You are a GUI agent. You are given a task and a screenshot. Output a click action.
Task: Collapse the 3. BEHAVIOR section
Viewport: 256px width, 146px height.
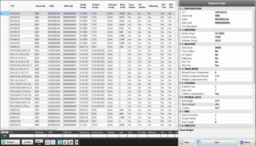pyautogui.click(x=180, y=44)
